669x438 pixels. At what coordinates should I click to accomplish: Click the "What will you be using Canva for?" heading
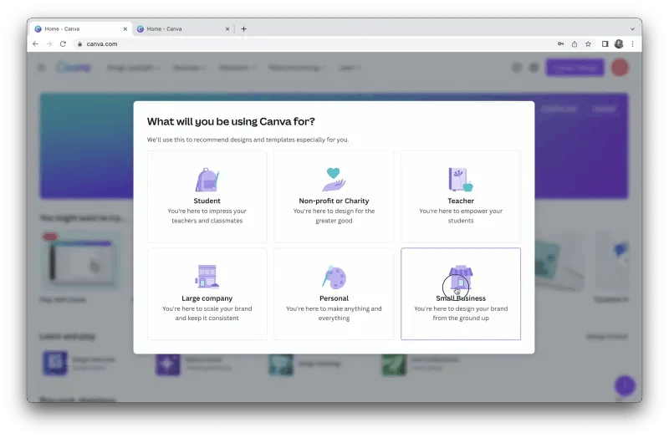point(231,121)
